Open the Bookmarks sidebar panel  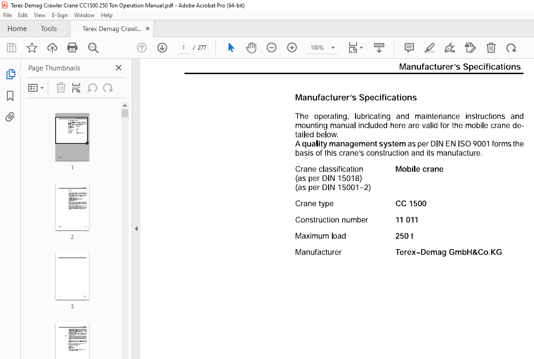(10, 95)
